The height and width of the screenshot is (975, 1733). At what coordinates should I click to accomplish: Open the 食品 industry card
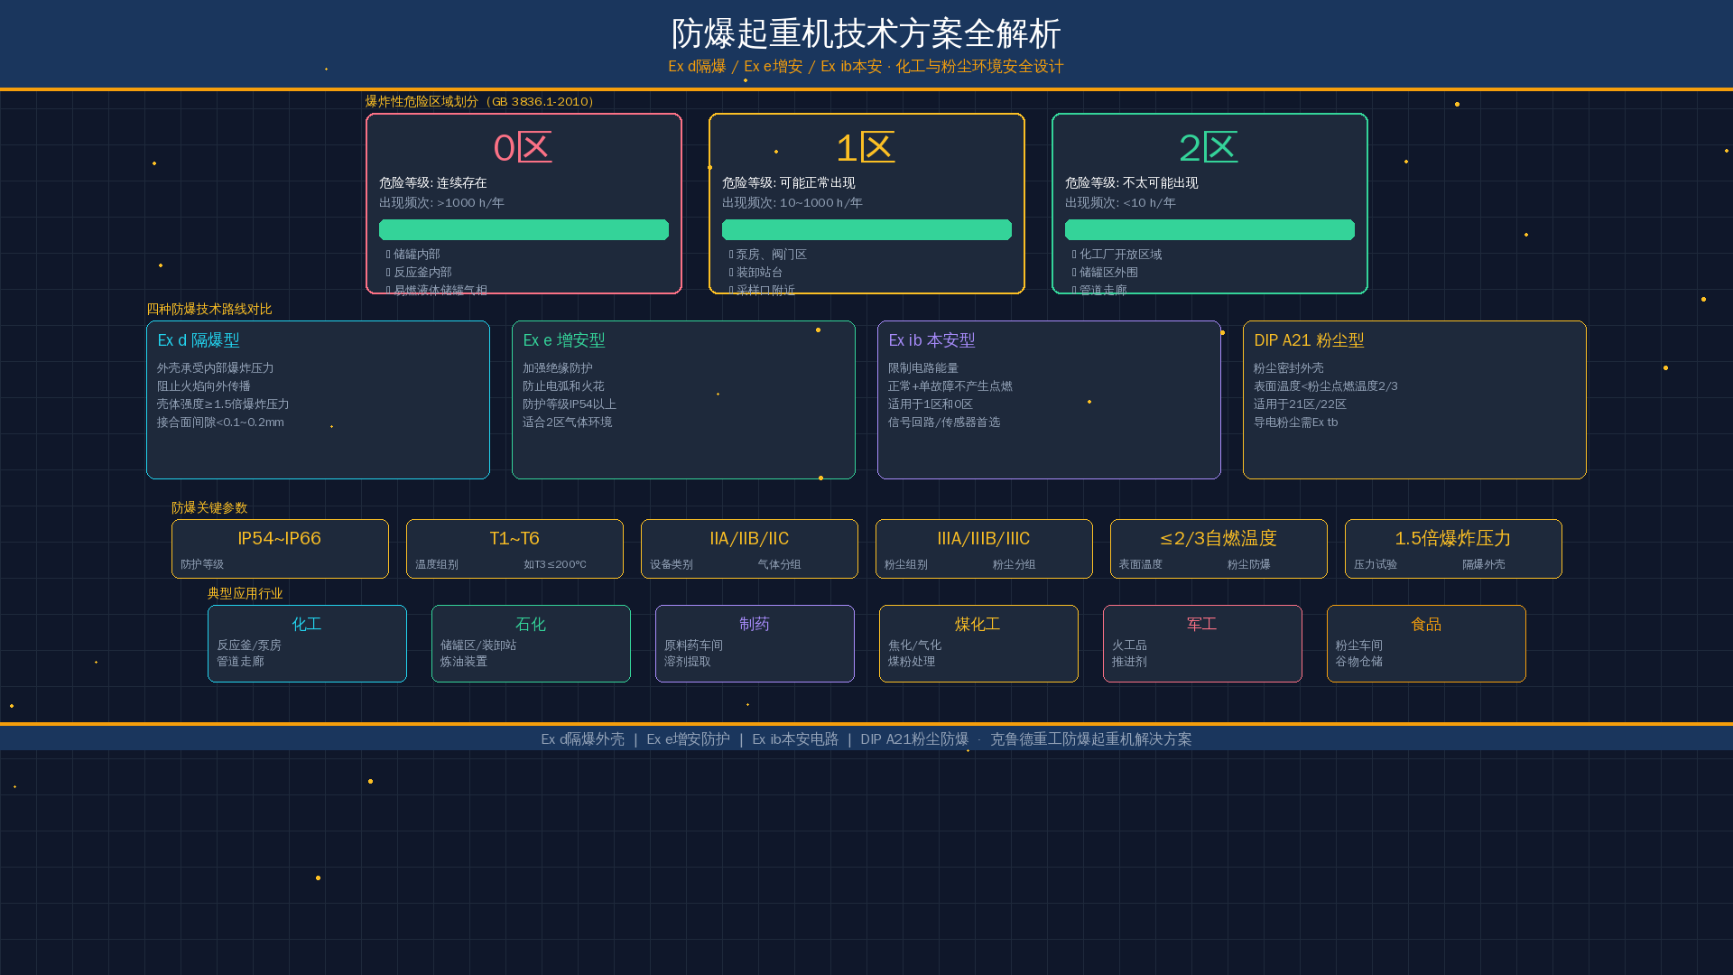pos(1426,644)
